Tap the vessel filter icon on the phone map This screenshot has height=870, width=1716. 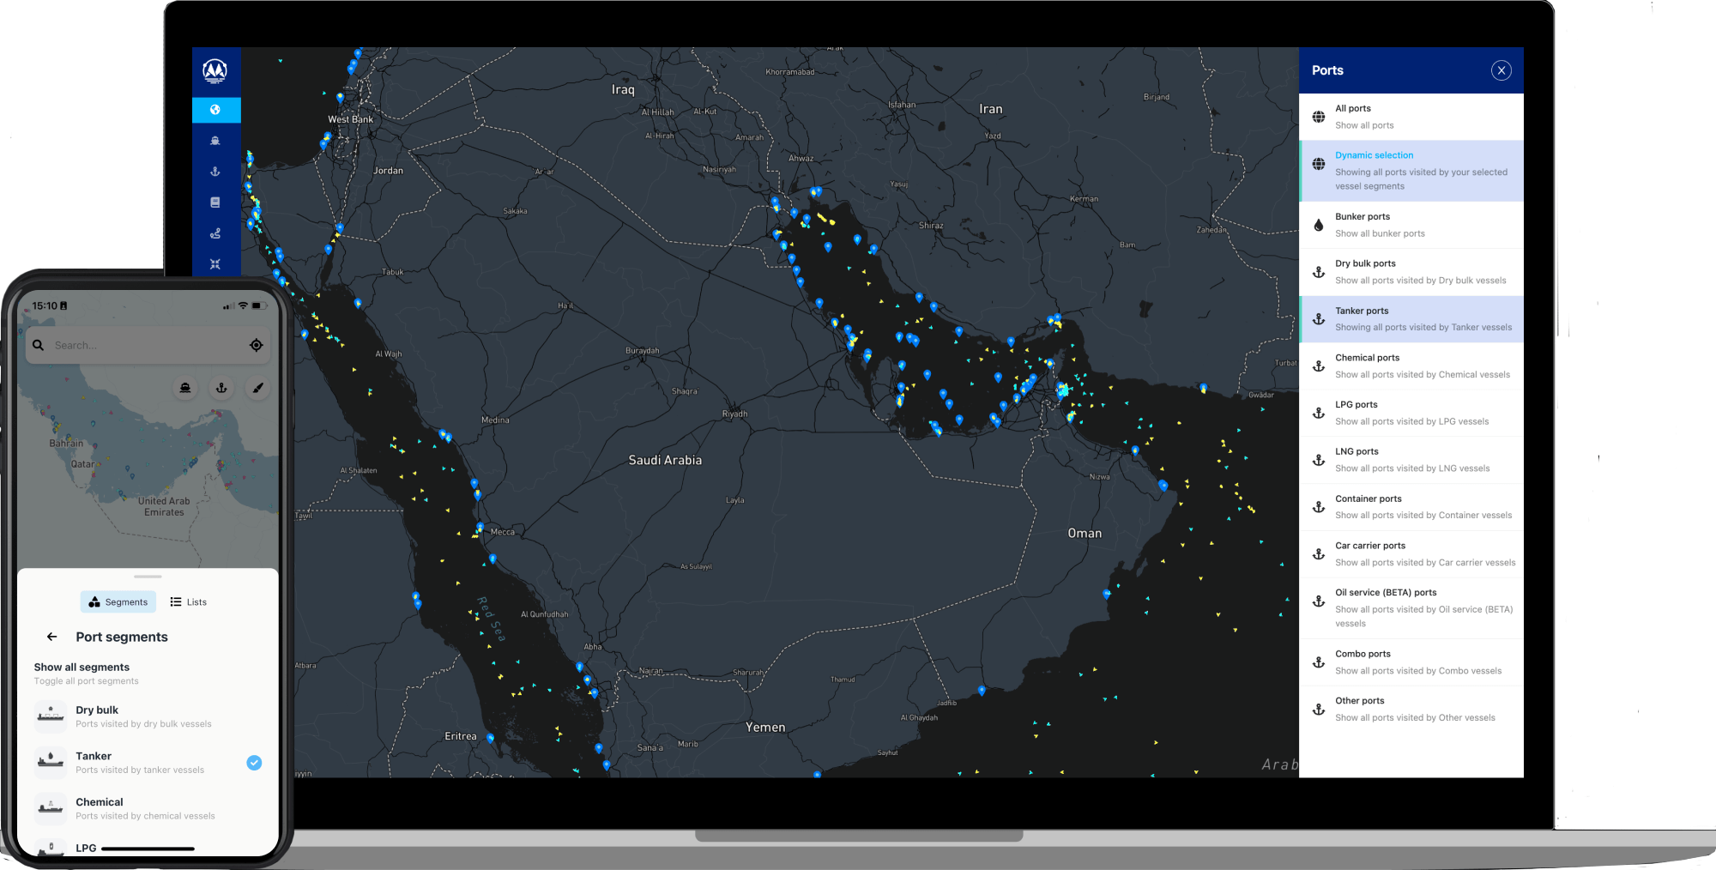185,388
